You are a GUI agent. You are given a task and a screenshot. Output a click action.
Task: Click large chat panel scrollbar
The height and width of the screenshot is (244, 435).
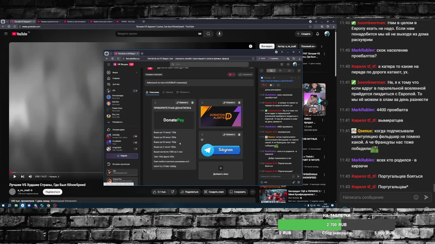434,187
